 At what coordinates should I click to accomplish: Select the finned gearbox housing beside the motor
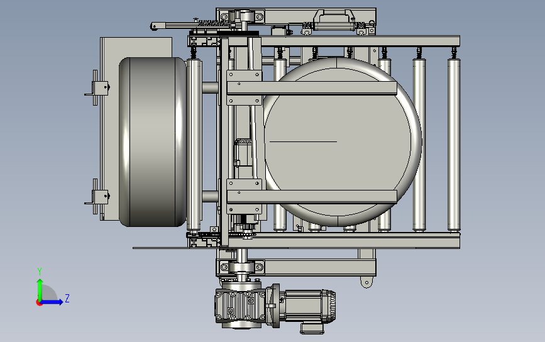240,306
